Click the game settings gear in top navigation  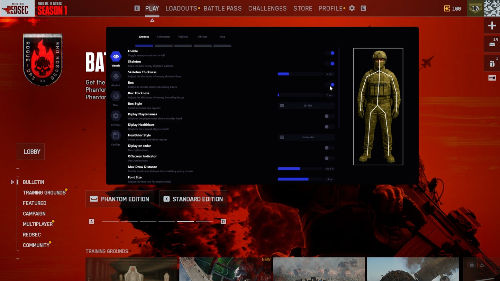[352, 8]
